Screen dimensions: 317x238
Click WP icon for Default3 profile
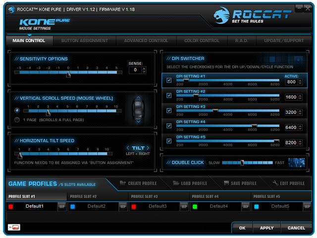coord(184,206)
